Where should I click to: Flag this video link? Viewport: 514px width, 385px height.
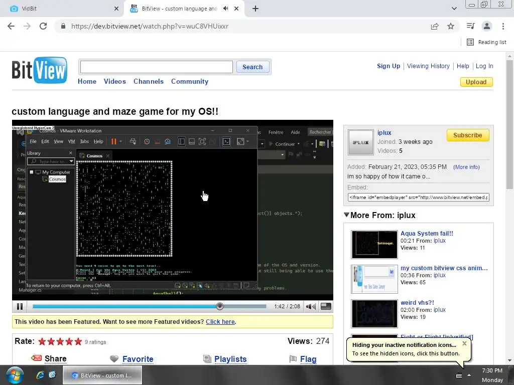click(x=308, y=359)
